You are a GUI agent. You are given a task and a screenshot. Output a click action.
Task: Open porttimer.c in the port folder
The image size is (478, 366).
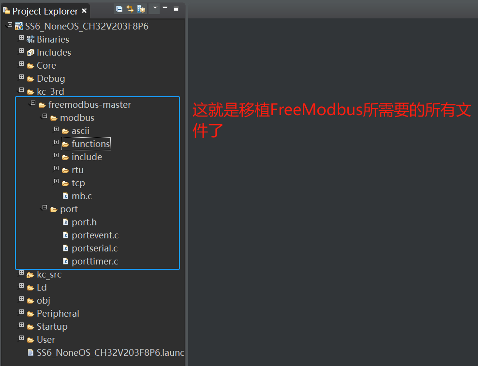pos(95,261)
